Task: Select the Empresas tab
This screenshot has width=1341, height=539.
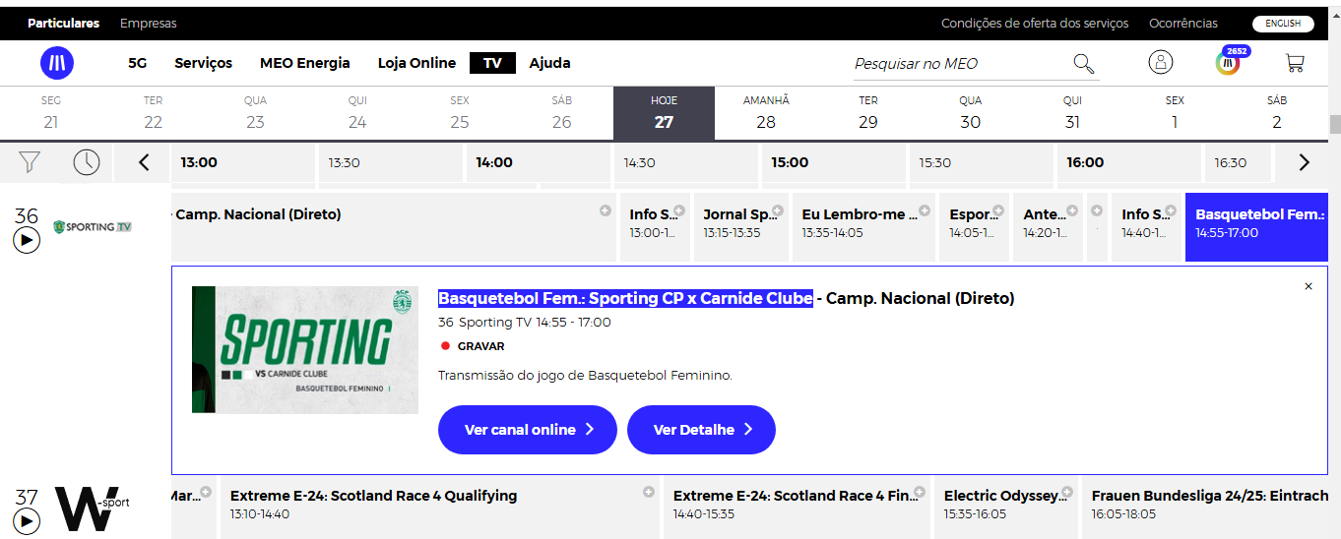Action: (x=149, y=23)
